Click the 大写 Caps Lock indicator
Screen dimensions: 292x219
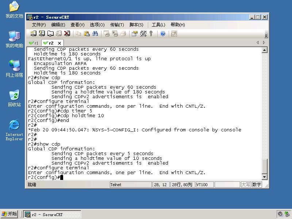click(x=246, y=185)
